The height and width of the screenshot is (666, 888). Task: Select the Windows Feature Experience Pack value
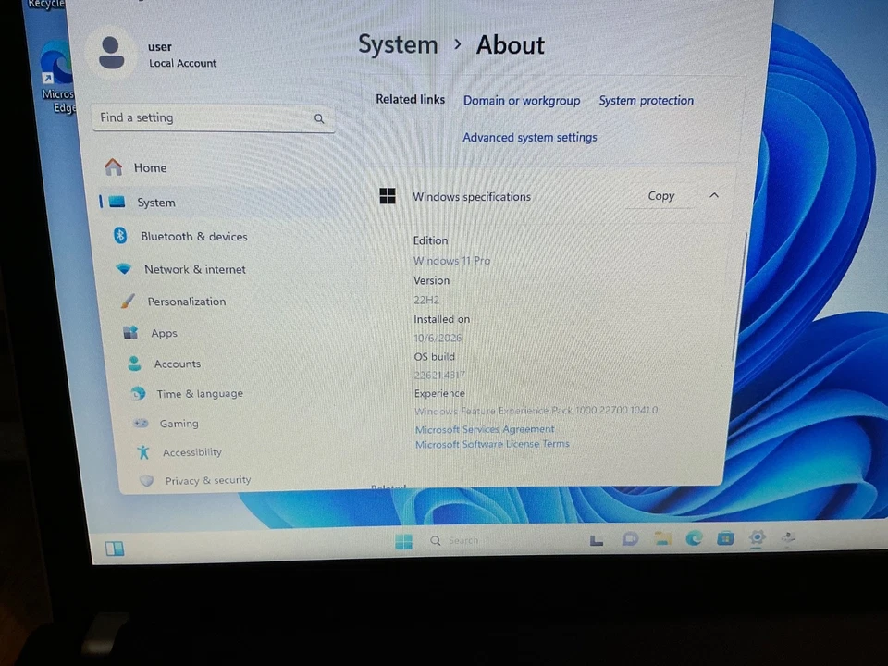tap(536, 410)
